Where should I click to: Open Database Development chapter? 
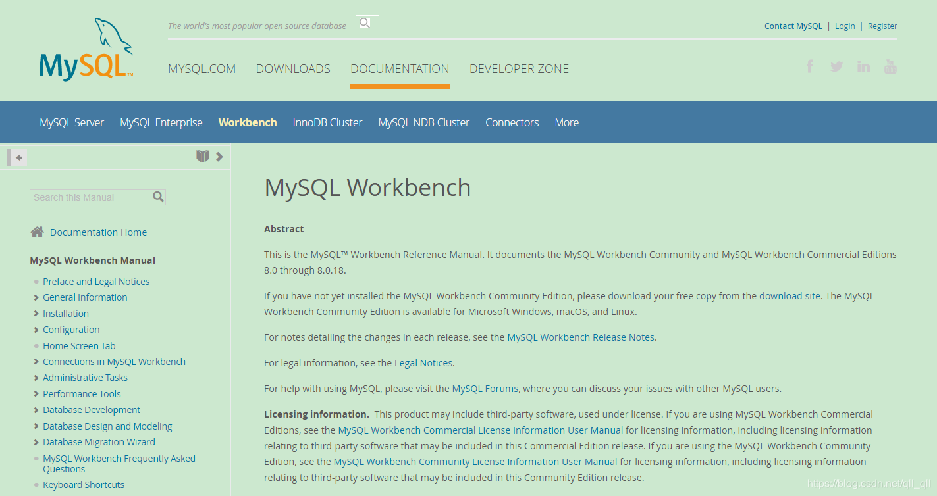click(x=92, y=410)
